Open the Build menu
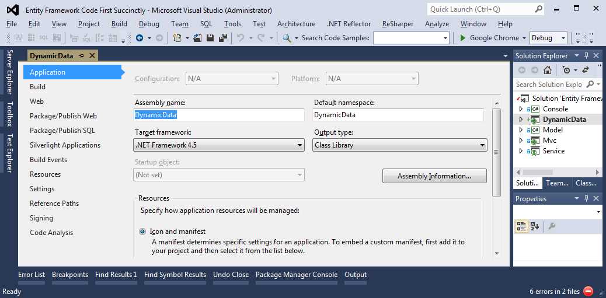This screenshot has width=606, height=298. 119,24
